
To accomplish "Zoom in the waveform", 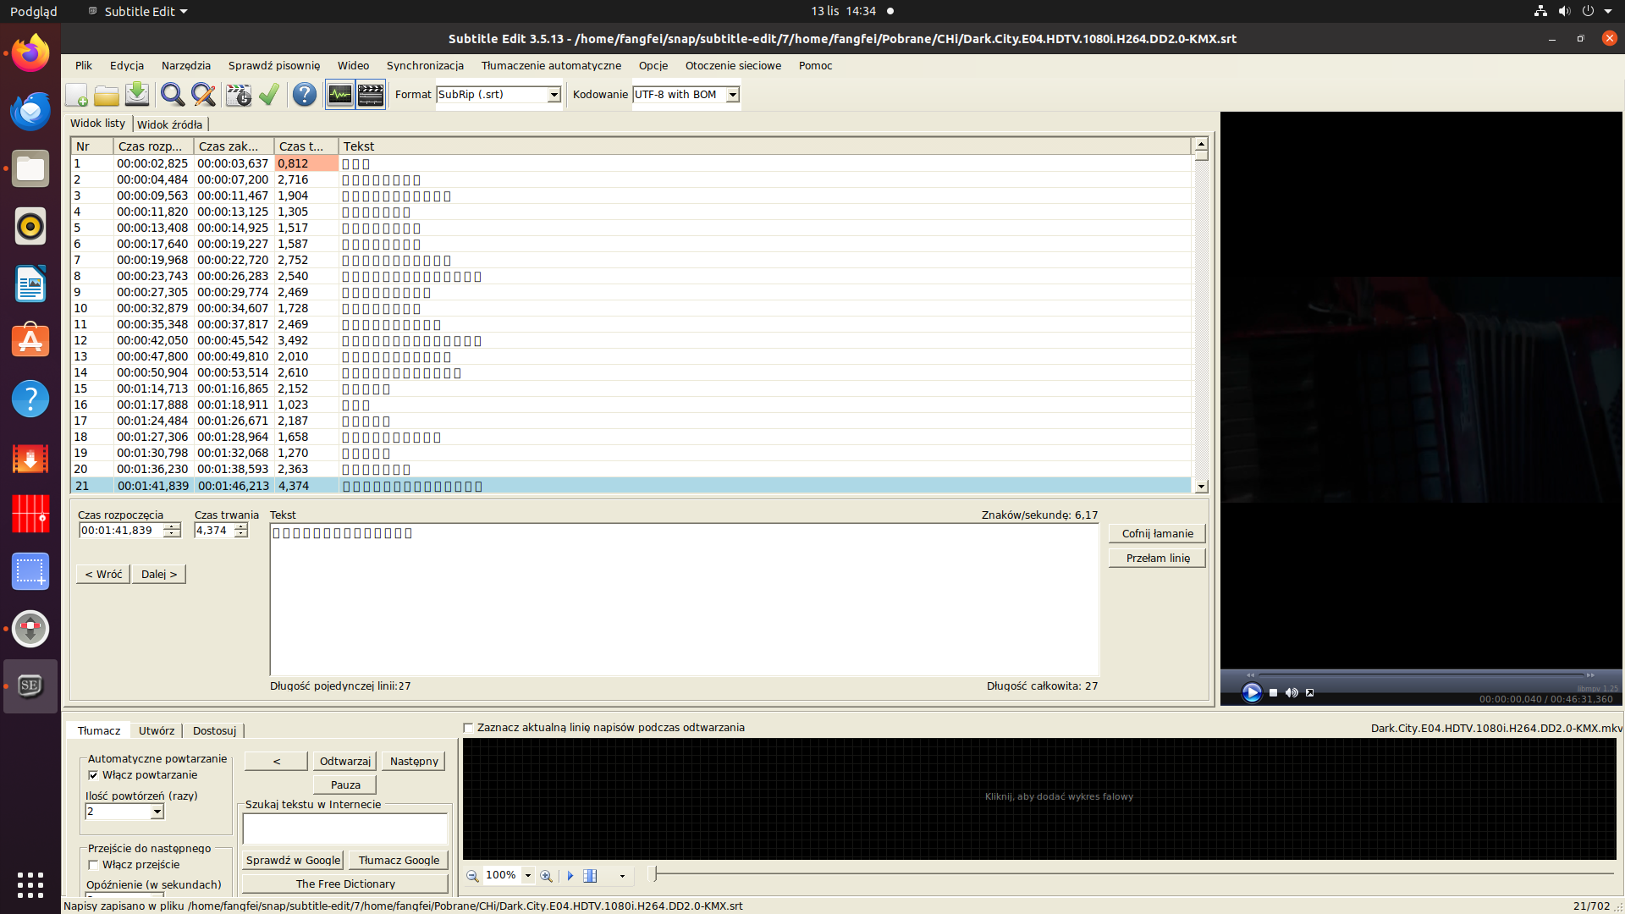I will click(x=547, y=875).
